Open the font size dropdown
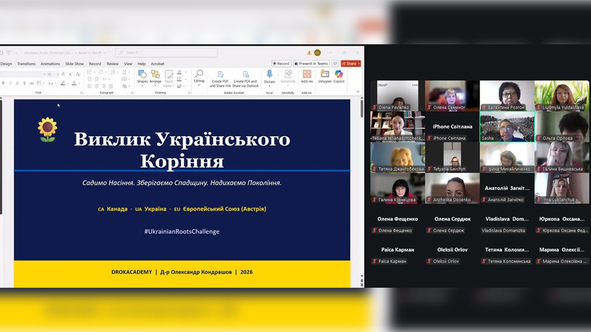The image size is (591, 332). coord(58,74)
